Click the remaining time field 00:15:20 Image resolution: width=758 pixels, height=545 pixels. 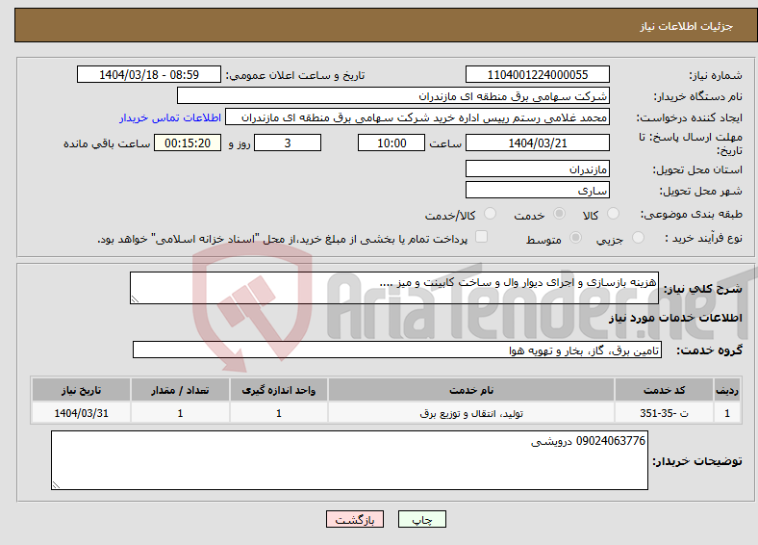188,143
